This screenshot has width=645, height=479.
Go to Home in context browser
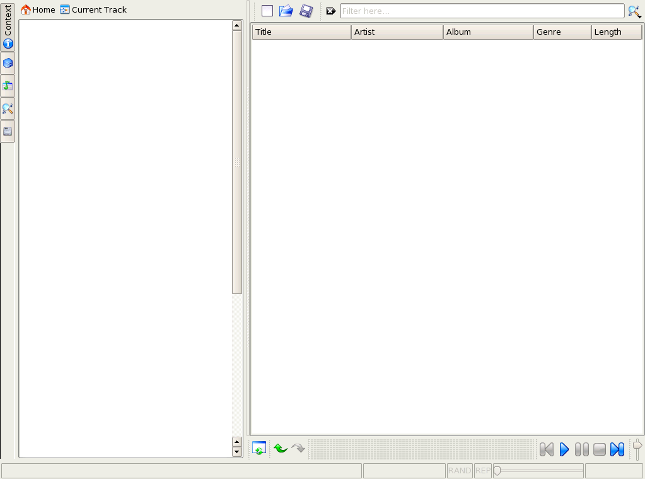coord(38,10)
